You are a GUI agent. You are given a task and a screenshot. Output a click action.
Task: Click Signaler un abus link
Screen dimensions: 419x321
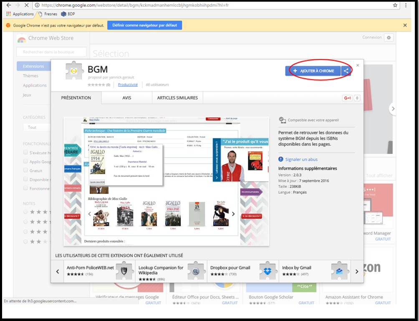pyautogui.click(x=301, y=160)
